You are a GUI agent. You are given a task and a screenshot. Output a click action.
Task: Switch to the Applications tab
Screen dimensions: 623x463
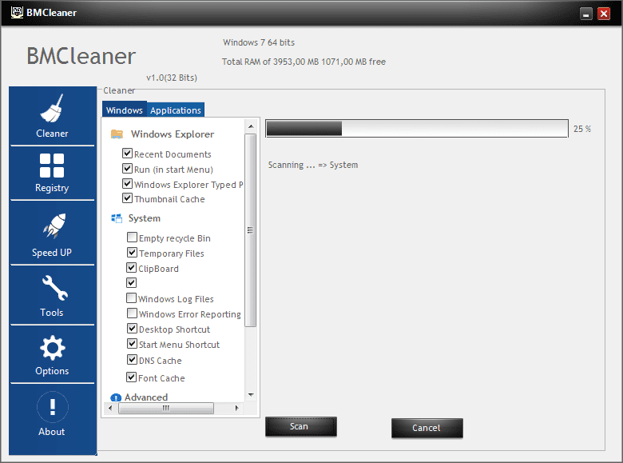pos(175,110)
